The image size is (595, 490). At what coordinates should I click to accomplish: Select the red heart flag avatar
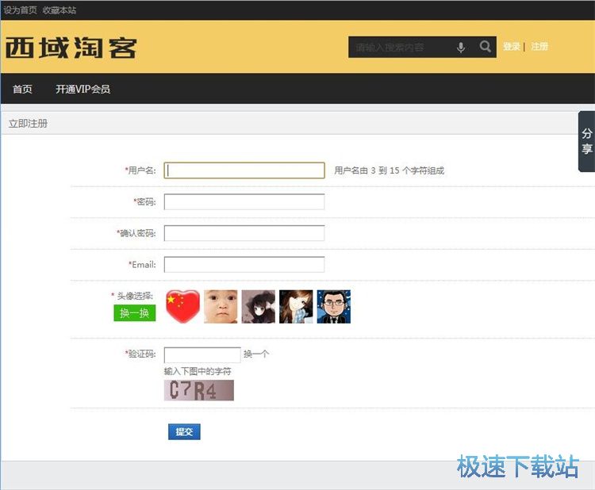[x=182, y=307]
